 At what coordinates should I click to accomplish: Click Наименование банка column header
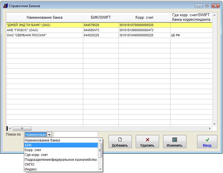[x=45, y=17]
